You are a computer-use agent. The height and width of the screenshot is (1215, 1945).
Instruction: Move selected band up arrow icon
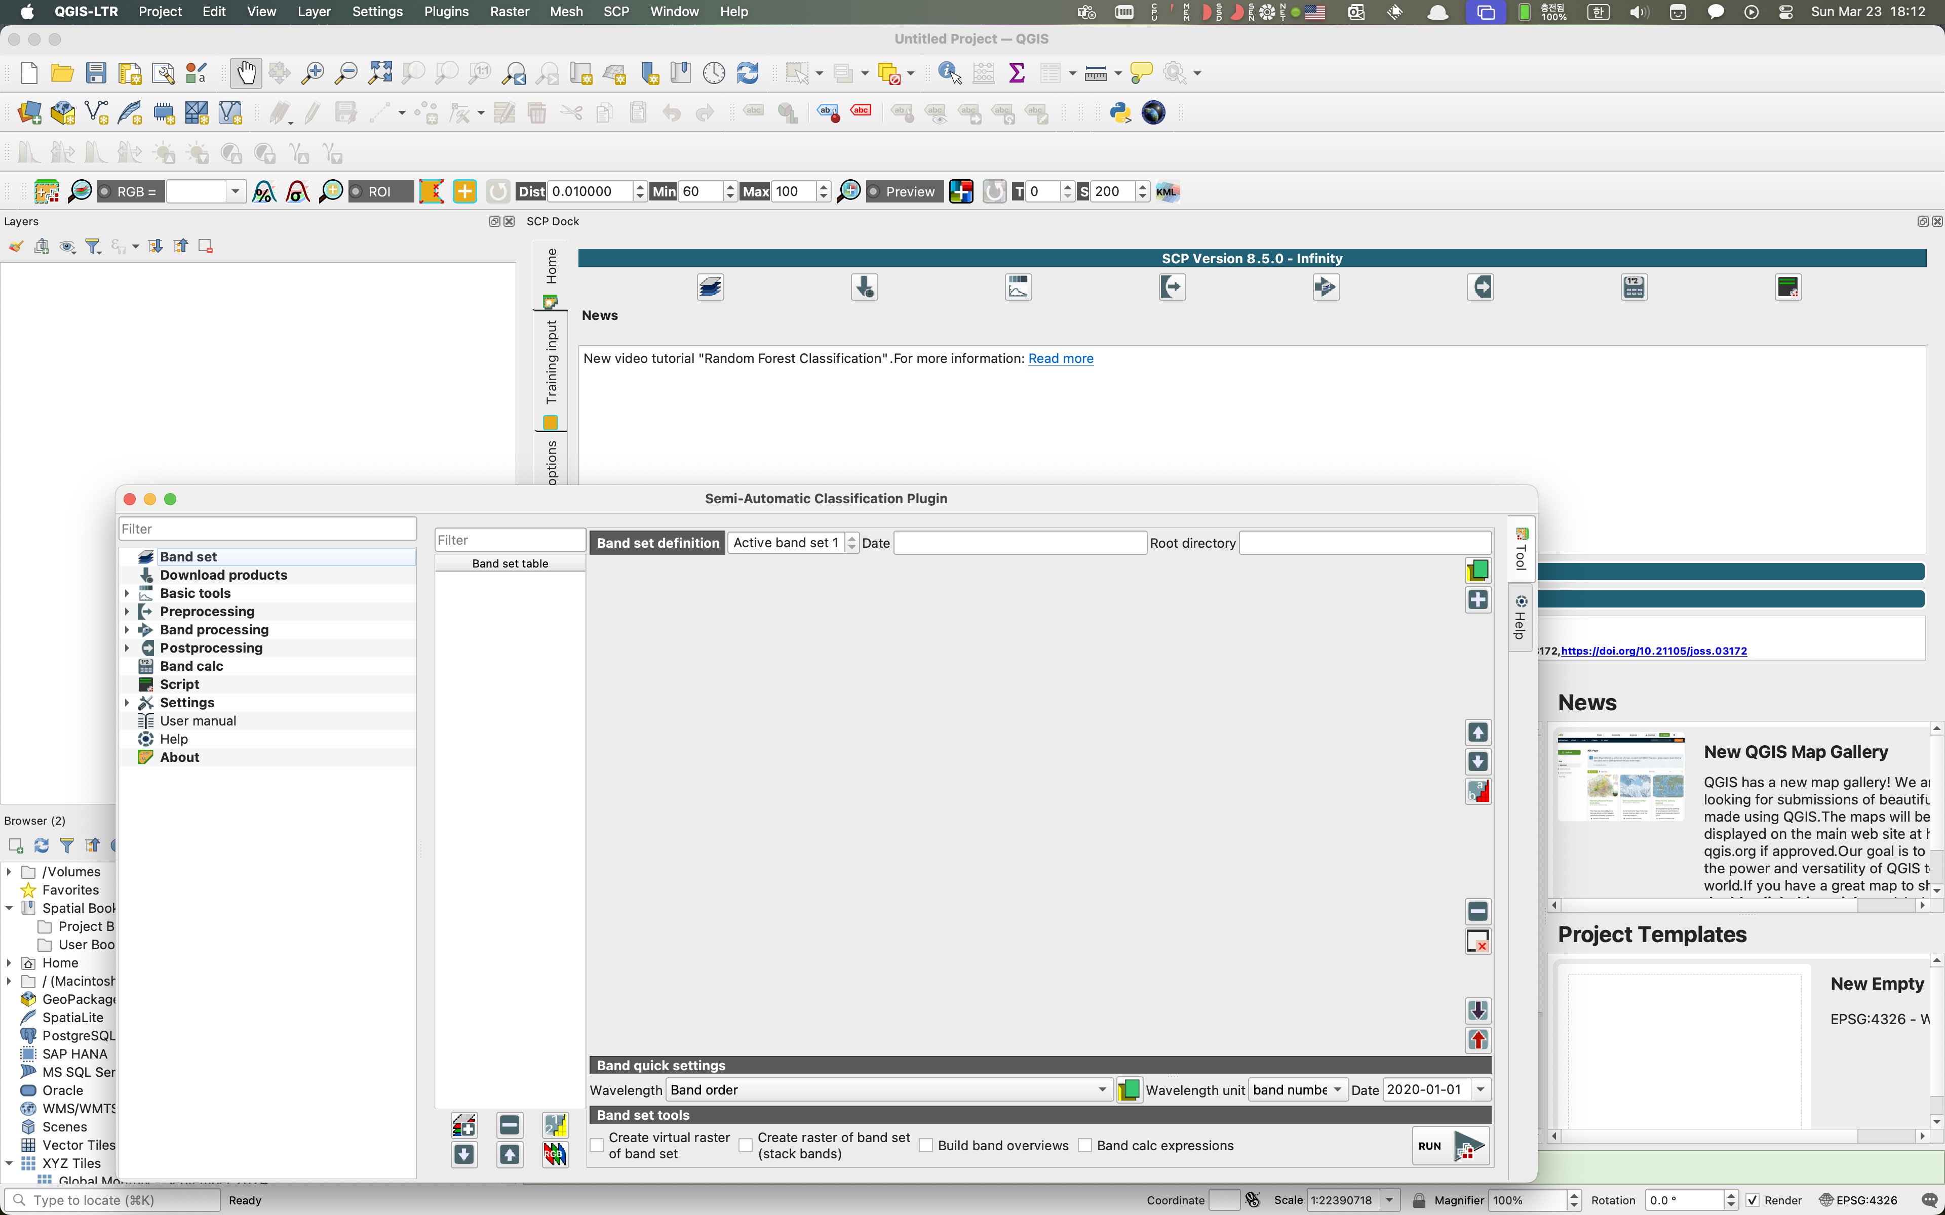click(1477, 732)
